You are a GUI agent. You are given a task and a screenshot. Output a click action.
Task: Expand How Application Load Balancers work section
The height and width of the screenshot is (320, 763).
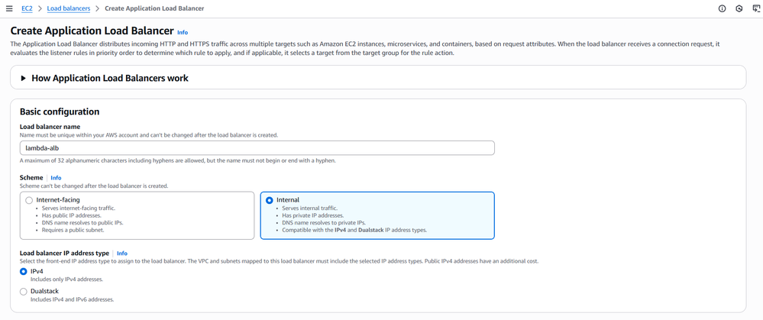pyautogui.click(x=110, y=78)
